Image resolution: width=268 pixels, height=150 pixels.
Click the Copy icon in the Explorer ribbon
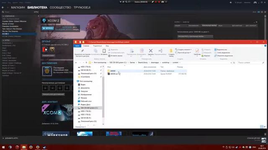coord(95,51)
